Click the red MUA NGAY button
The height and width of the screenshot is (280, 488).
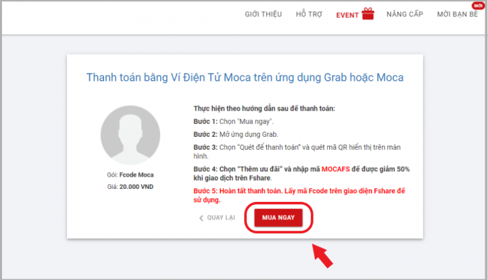point(278,217)
